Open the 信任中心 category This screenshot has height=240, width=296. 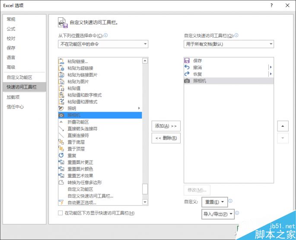tap(24, 107)
